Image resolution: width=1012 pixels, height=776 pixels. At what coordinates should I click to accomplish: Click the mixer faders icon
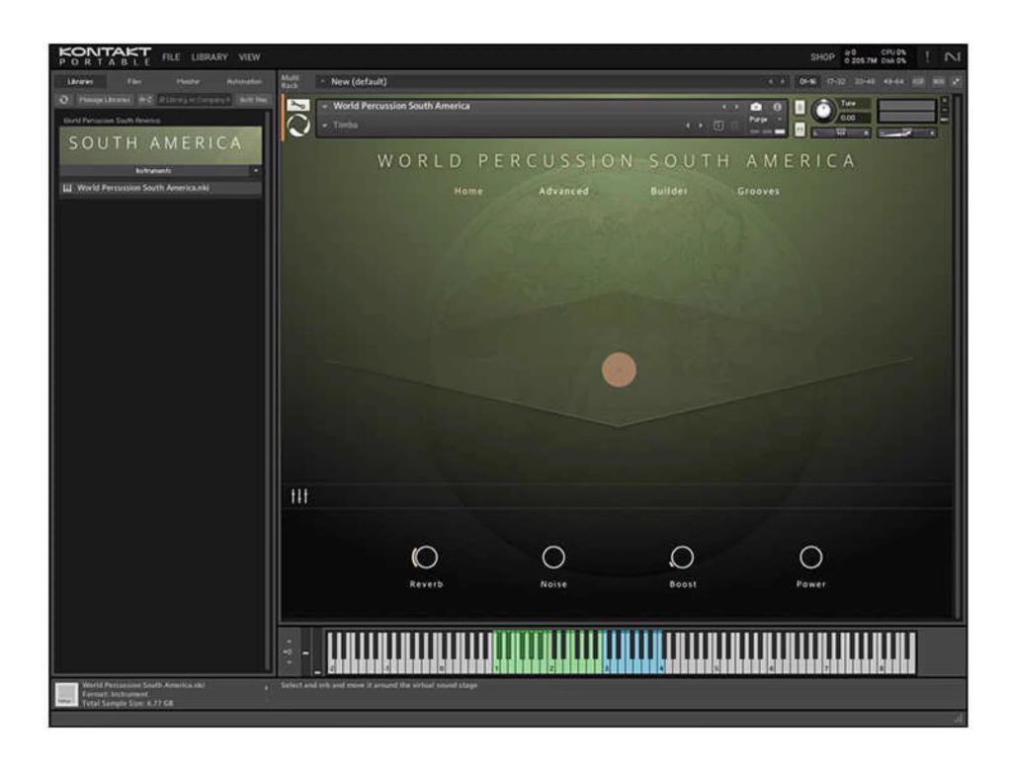(x=299, y=496)
